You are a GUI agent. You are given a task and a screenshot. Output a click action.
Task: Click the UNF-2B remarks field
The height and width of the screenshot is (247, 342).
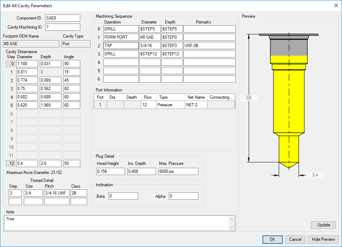[x=209, y=46]
